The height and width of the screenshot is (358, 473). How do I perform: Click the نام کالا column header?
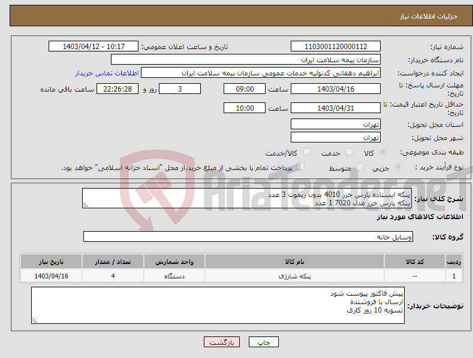tap(294, 262)
